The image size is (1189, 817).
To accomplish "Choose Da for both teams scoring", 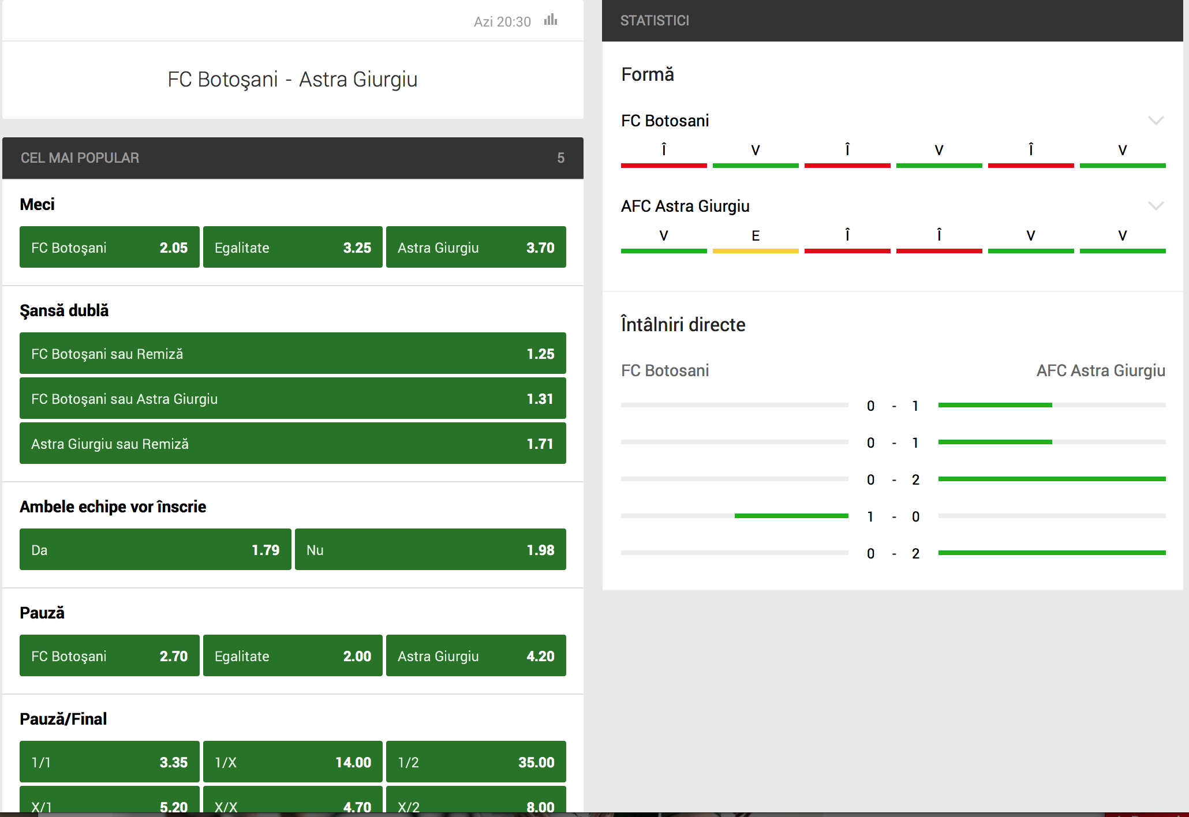I will (155, 550).
